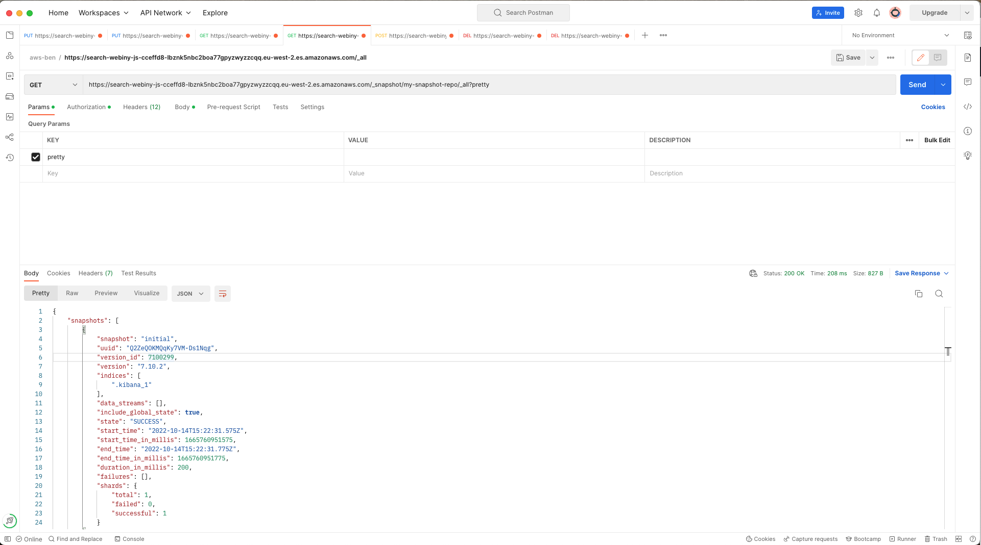Switch to the Authorization tab
981x545 pixels.
tap(86, 107)
